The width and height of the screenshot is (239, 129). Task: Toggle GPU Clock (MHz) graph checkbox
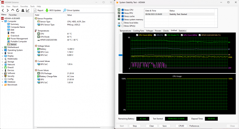click(x=182, y=35)
